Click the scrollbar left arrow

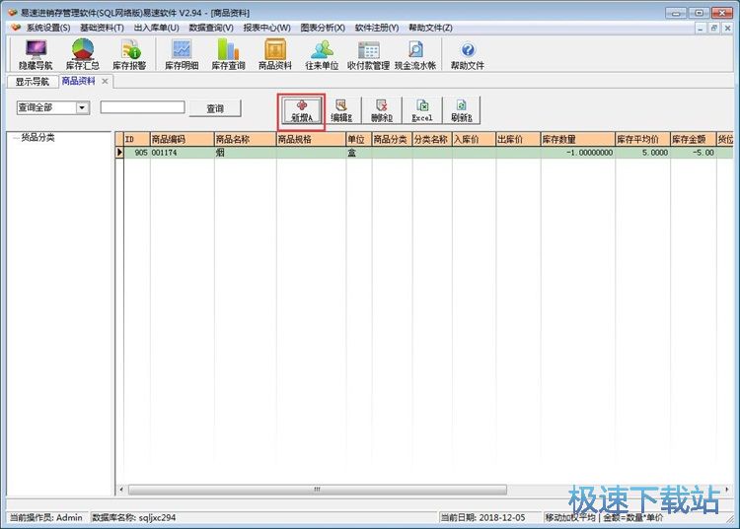point(121,490)
